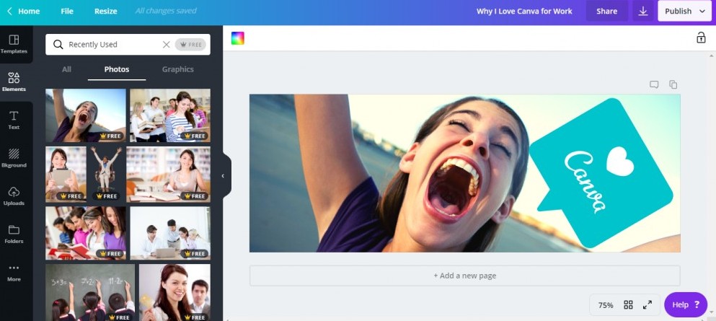
Task: Select the woman studying in library thumbnail
Action: (169, 175)
